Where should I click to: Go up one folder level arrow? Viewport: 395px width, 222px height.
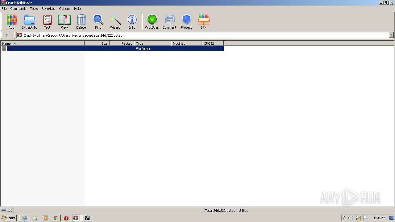(x=7, y=35)
